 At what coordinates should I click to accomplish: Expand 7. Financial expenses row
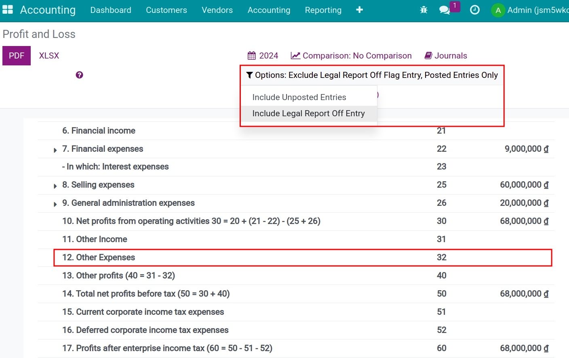point(55,150)
